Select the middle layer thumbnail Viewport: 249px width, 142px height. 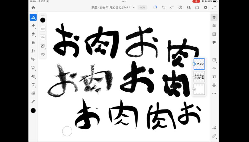(x=199, y=77)
